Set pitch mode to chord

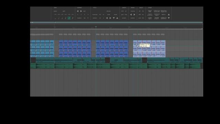tap(115, 14)
